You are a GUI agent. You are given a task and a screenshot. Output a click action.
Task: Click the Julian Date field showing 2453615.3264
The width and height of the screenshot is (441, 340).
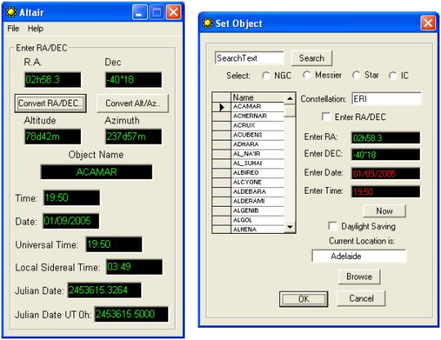(105, 290)
